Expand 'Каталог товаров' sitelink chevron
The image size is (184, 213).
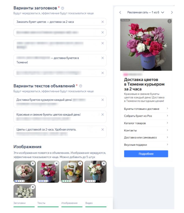168,123
